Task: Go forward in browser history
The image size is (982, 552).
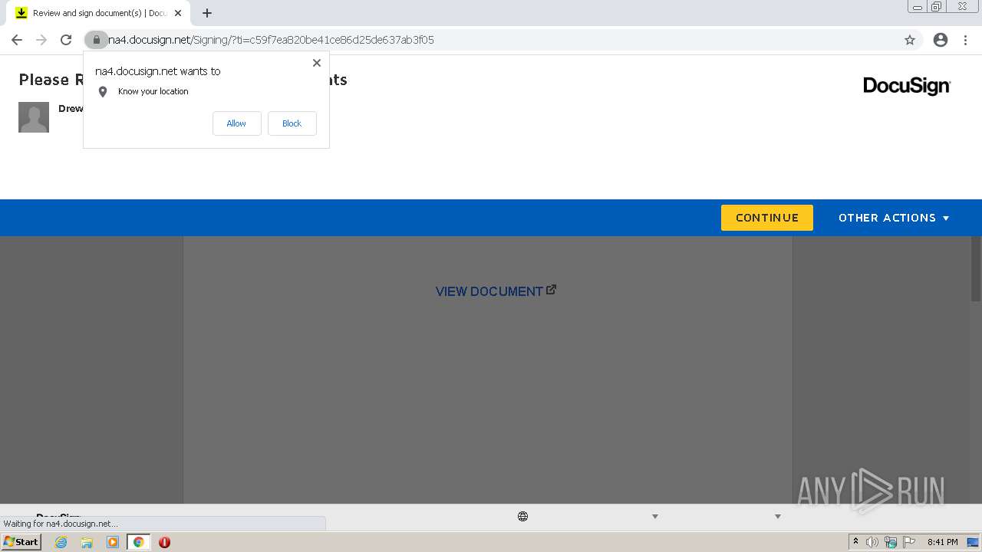Action: click(41, 40)
